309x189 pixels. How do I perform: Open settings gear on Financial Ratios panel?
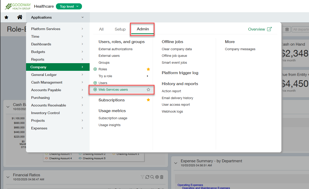point(157,177)
